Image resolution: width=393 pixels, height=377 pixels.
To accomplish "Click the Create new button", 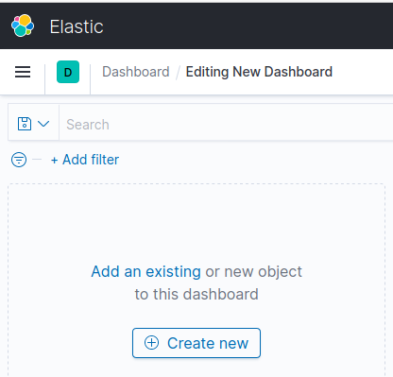I will point(196,343).
